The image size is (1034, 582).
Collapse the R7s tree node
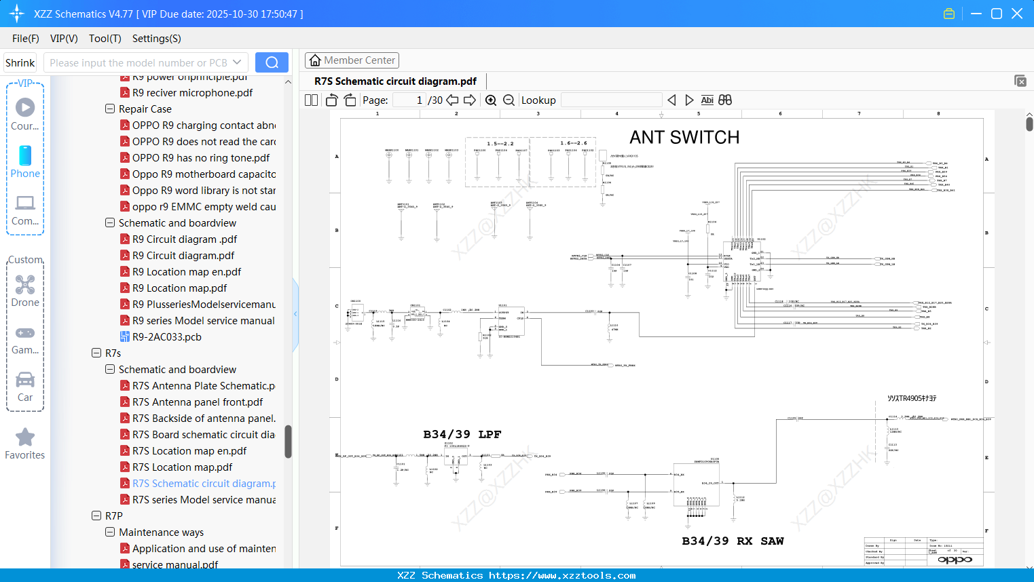coord(96,353)
